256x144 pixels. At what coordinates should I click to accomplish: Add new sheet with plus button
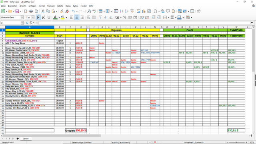[x=18, y=139]
